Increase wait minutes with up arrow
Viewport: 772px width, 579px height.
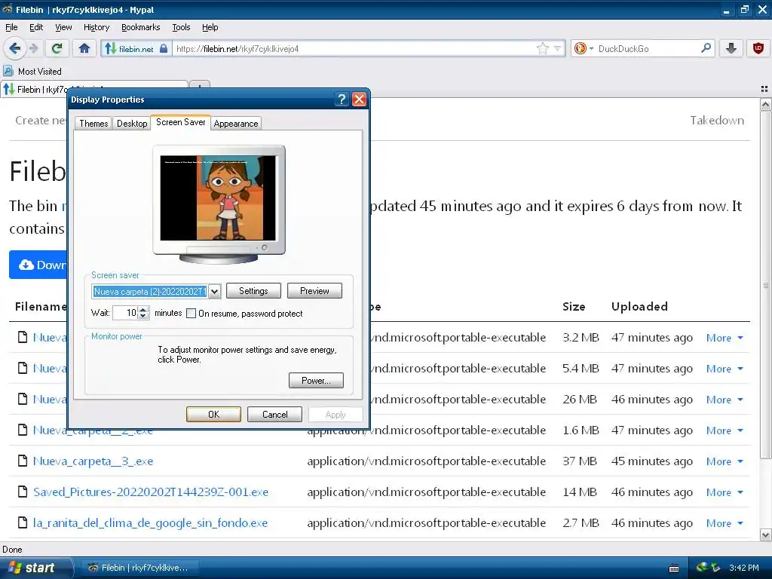coord(143,310)
